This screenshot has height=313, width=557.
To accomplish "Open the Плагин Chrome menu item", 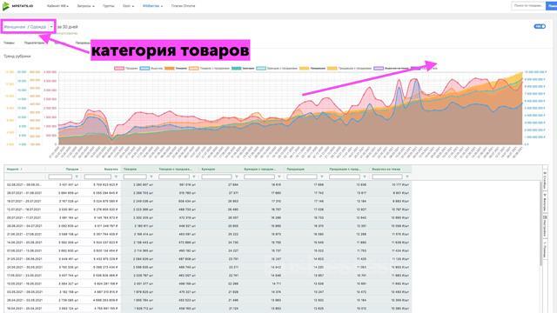I will 183,6.
